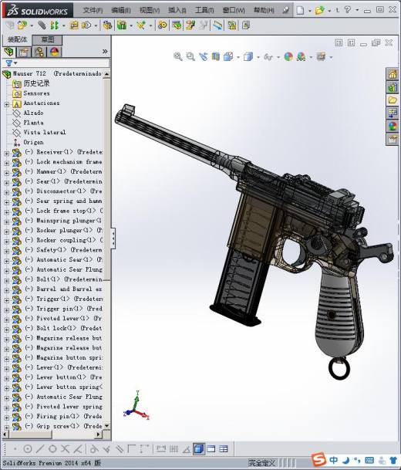This screenshot has height=470, width=401.
Task: Toggle the single view viewport button
Action: [198, 448]
